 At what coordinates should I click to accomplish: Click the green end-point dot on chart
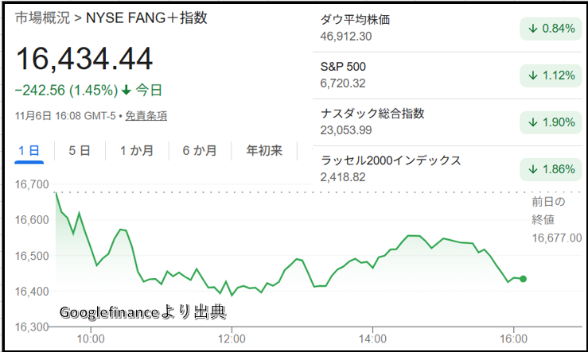click(523, 278)
